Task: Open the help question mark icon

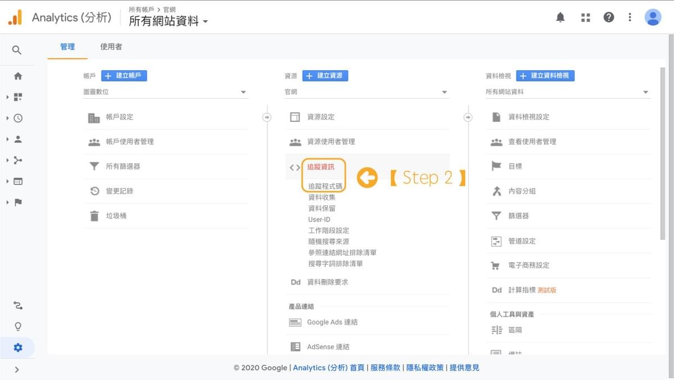Action: click(609, 17)
